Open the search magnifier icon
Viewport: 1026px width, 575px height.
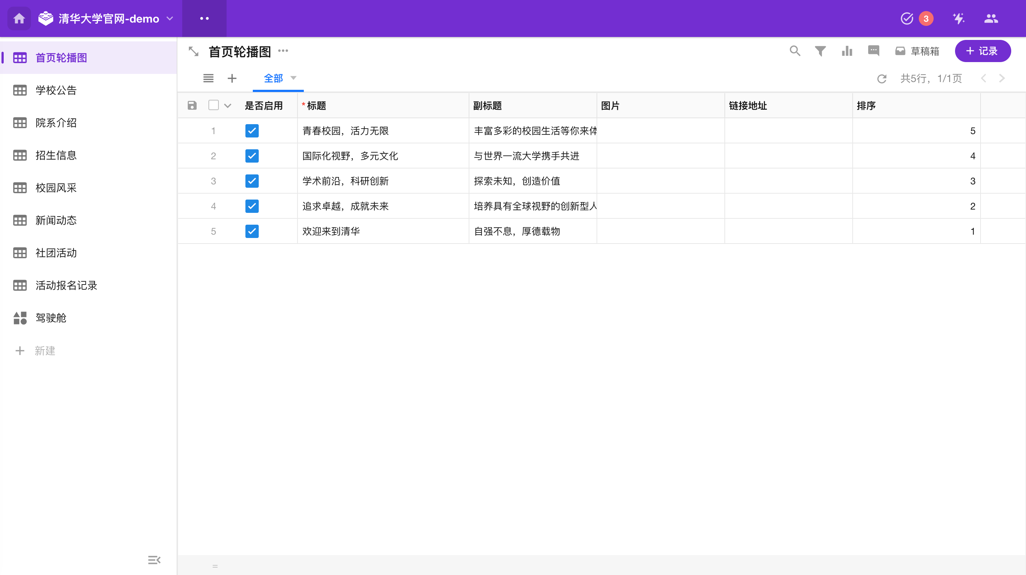pos(795,51)
